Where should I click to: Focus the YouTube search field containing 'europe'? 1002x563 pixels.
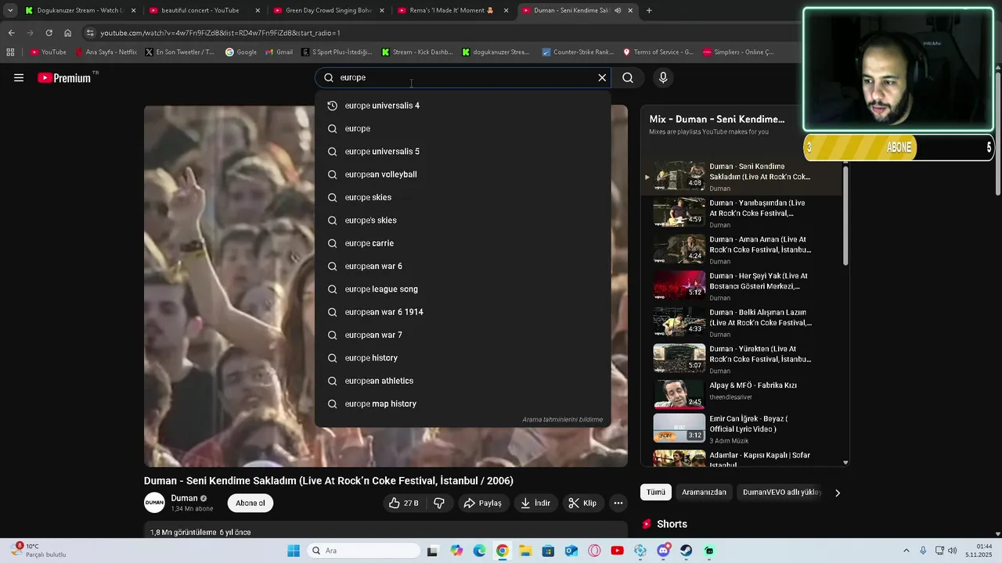pyautogui.click(x=463, y=77)
